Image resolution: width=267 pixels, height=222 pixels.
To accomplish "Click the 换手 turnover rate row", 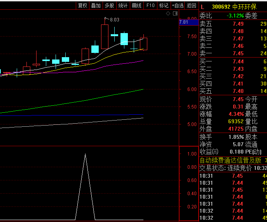I will click(233, 137).
